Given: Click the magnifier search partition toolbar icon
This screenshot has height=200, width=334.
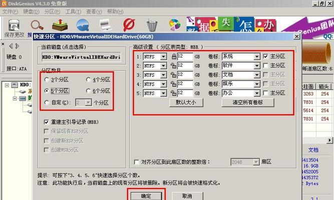Looking at the screenshot, I should pyautogui.click(x=37, y=25).
